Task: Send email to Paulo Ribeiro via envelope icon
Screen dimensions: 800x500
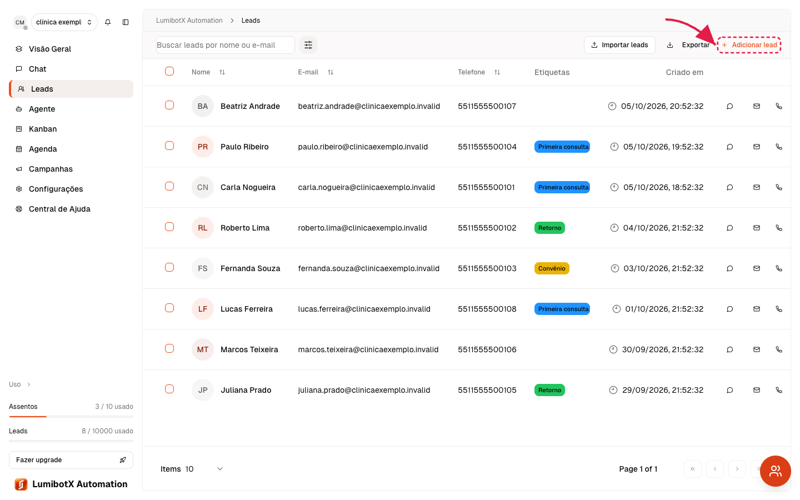Action: [x=757, y=147]
